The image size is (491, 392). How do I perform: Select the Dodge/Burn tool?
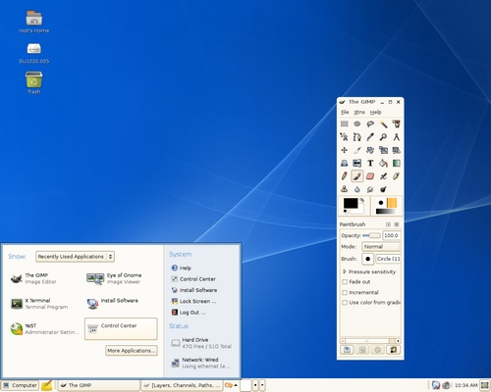(x=383, y=189)
